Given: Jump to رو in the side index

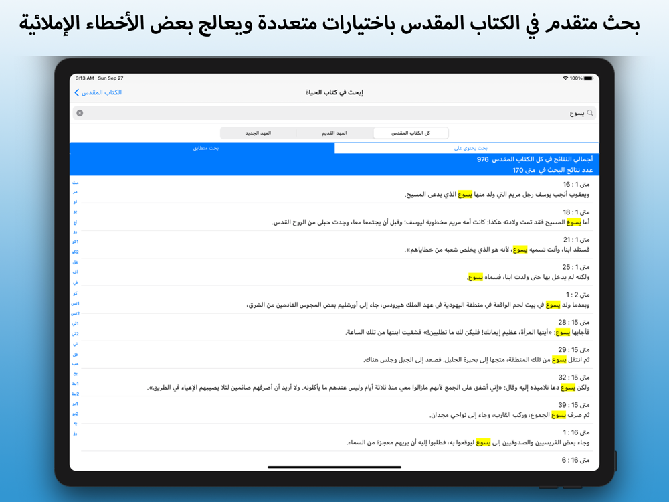Looking at the screenshot, I should tap(75, 232).
